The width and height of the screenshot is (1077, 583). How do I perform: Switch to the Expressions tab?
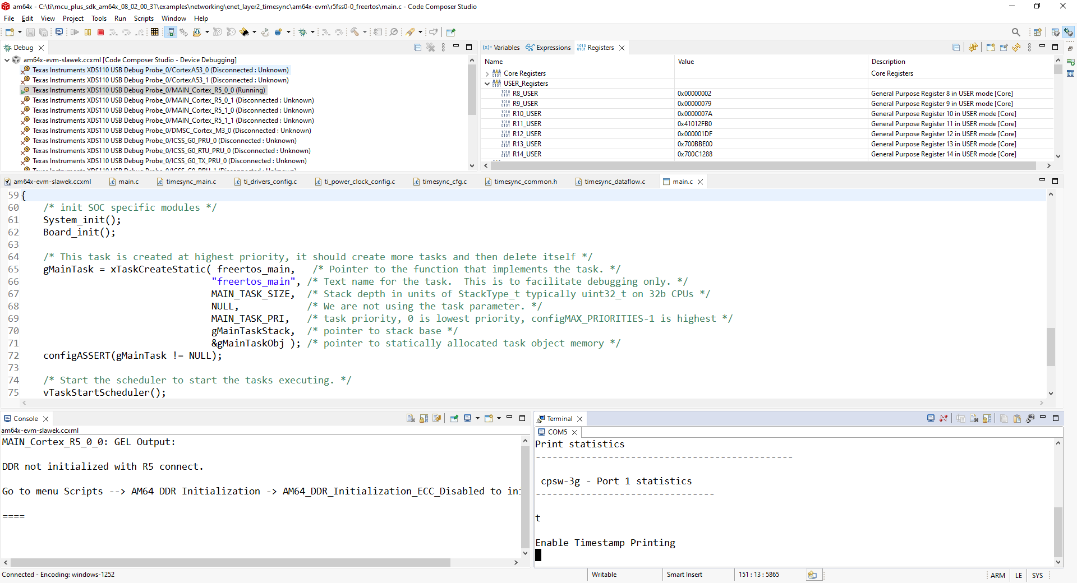[548, 48]
